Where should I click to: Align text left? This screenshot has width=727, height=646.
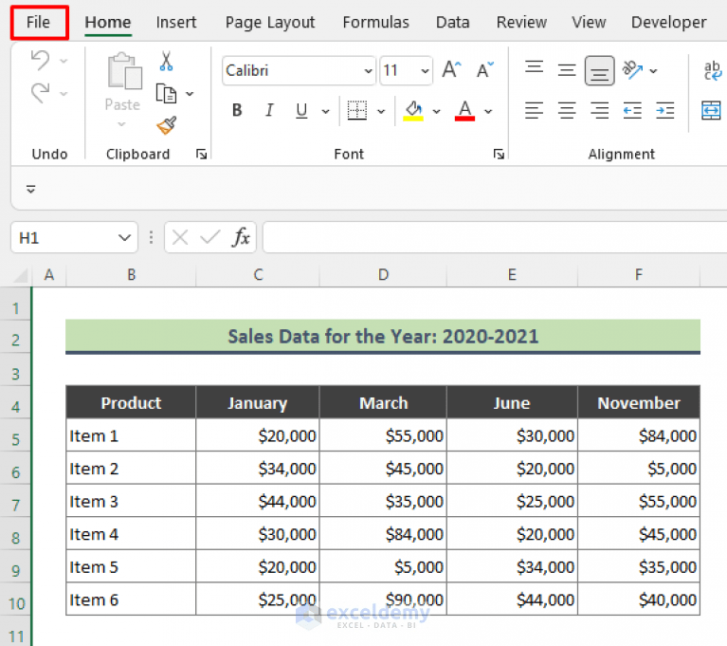534,110
